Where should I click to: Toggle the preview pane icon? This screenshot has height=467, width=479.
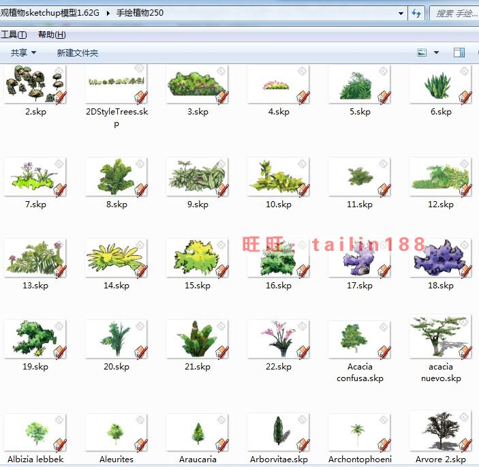click(x=459, y=52)
